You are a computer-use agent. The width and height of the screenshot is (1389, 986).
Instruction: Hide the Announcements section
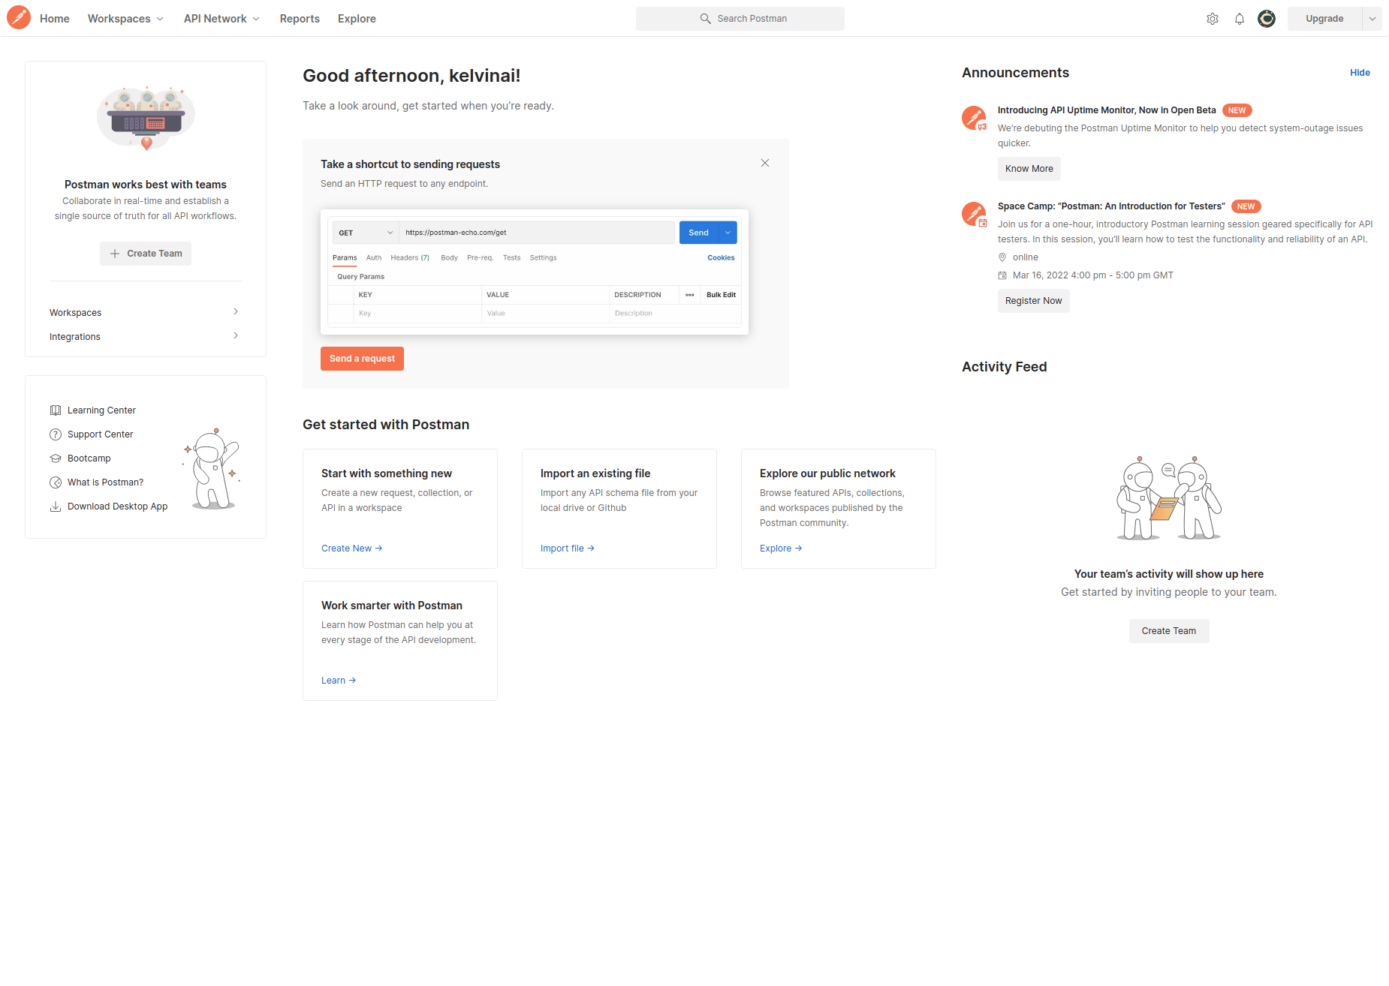[x=1360, y=73]
